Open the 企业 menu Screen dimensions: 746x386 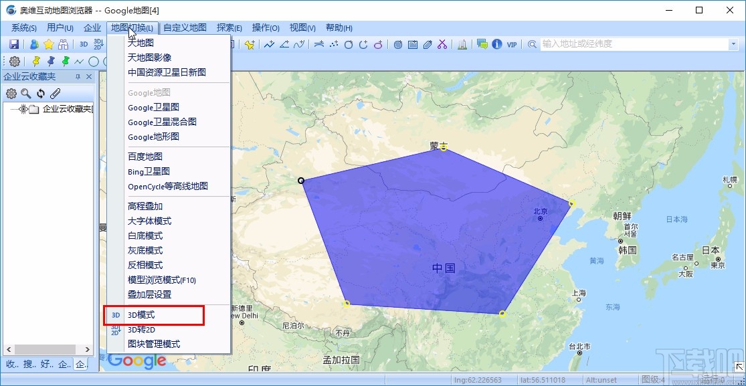[x=92, y=27]
